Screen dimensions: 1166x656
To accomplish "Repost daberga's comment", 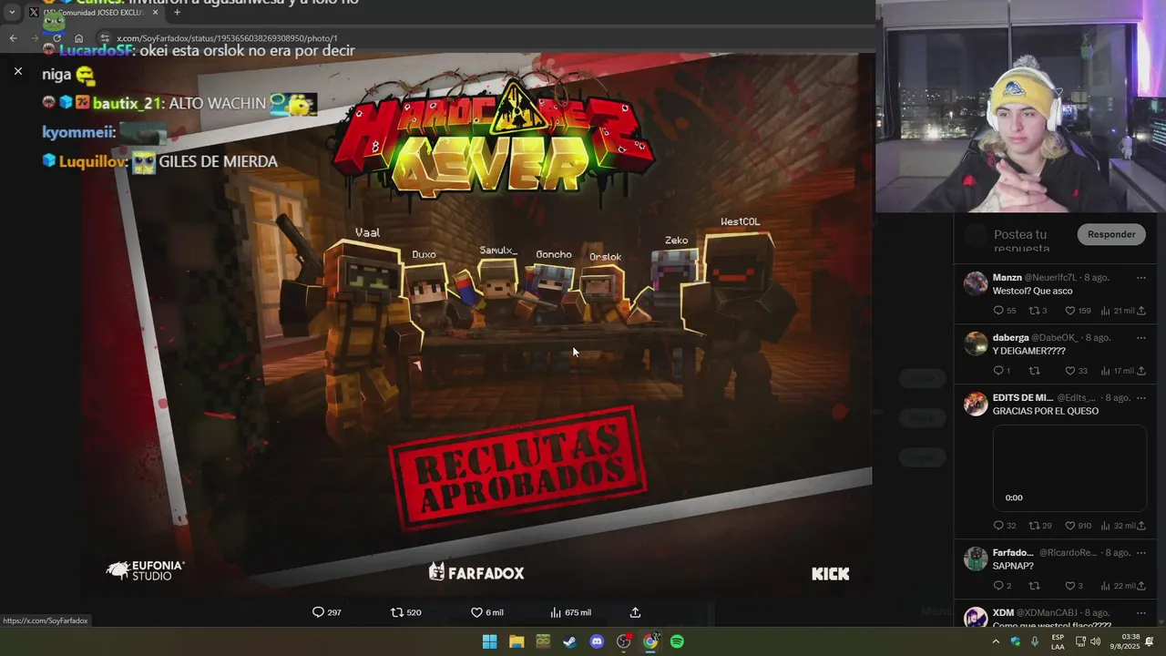I will [1034, 371].
